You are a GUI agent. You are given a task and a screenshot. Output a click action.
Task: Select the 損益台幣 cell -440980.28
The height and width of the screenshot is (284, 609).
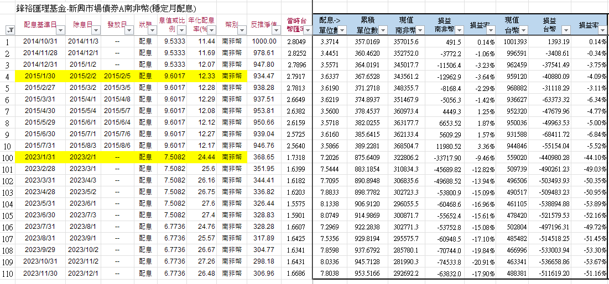pos(550,157)
